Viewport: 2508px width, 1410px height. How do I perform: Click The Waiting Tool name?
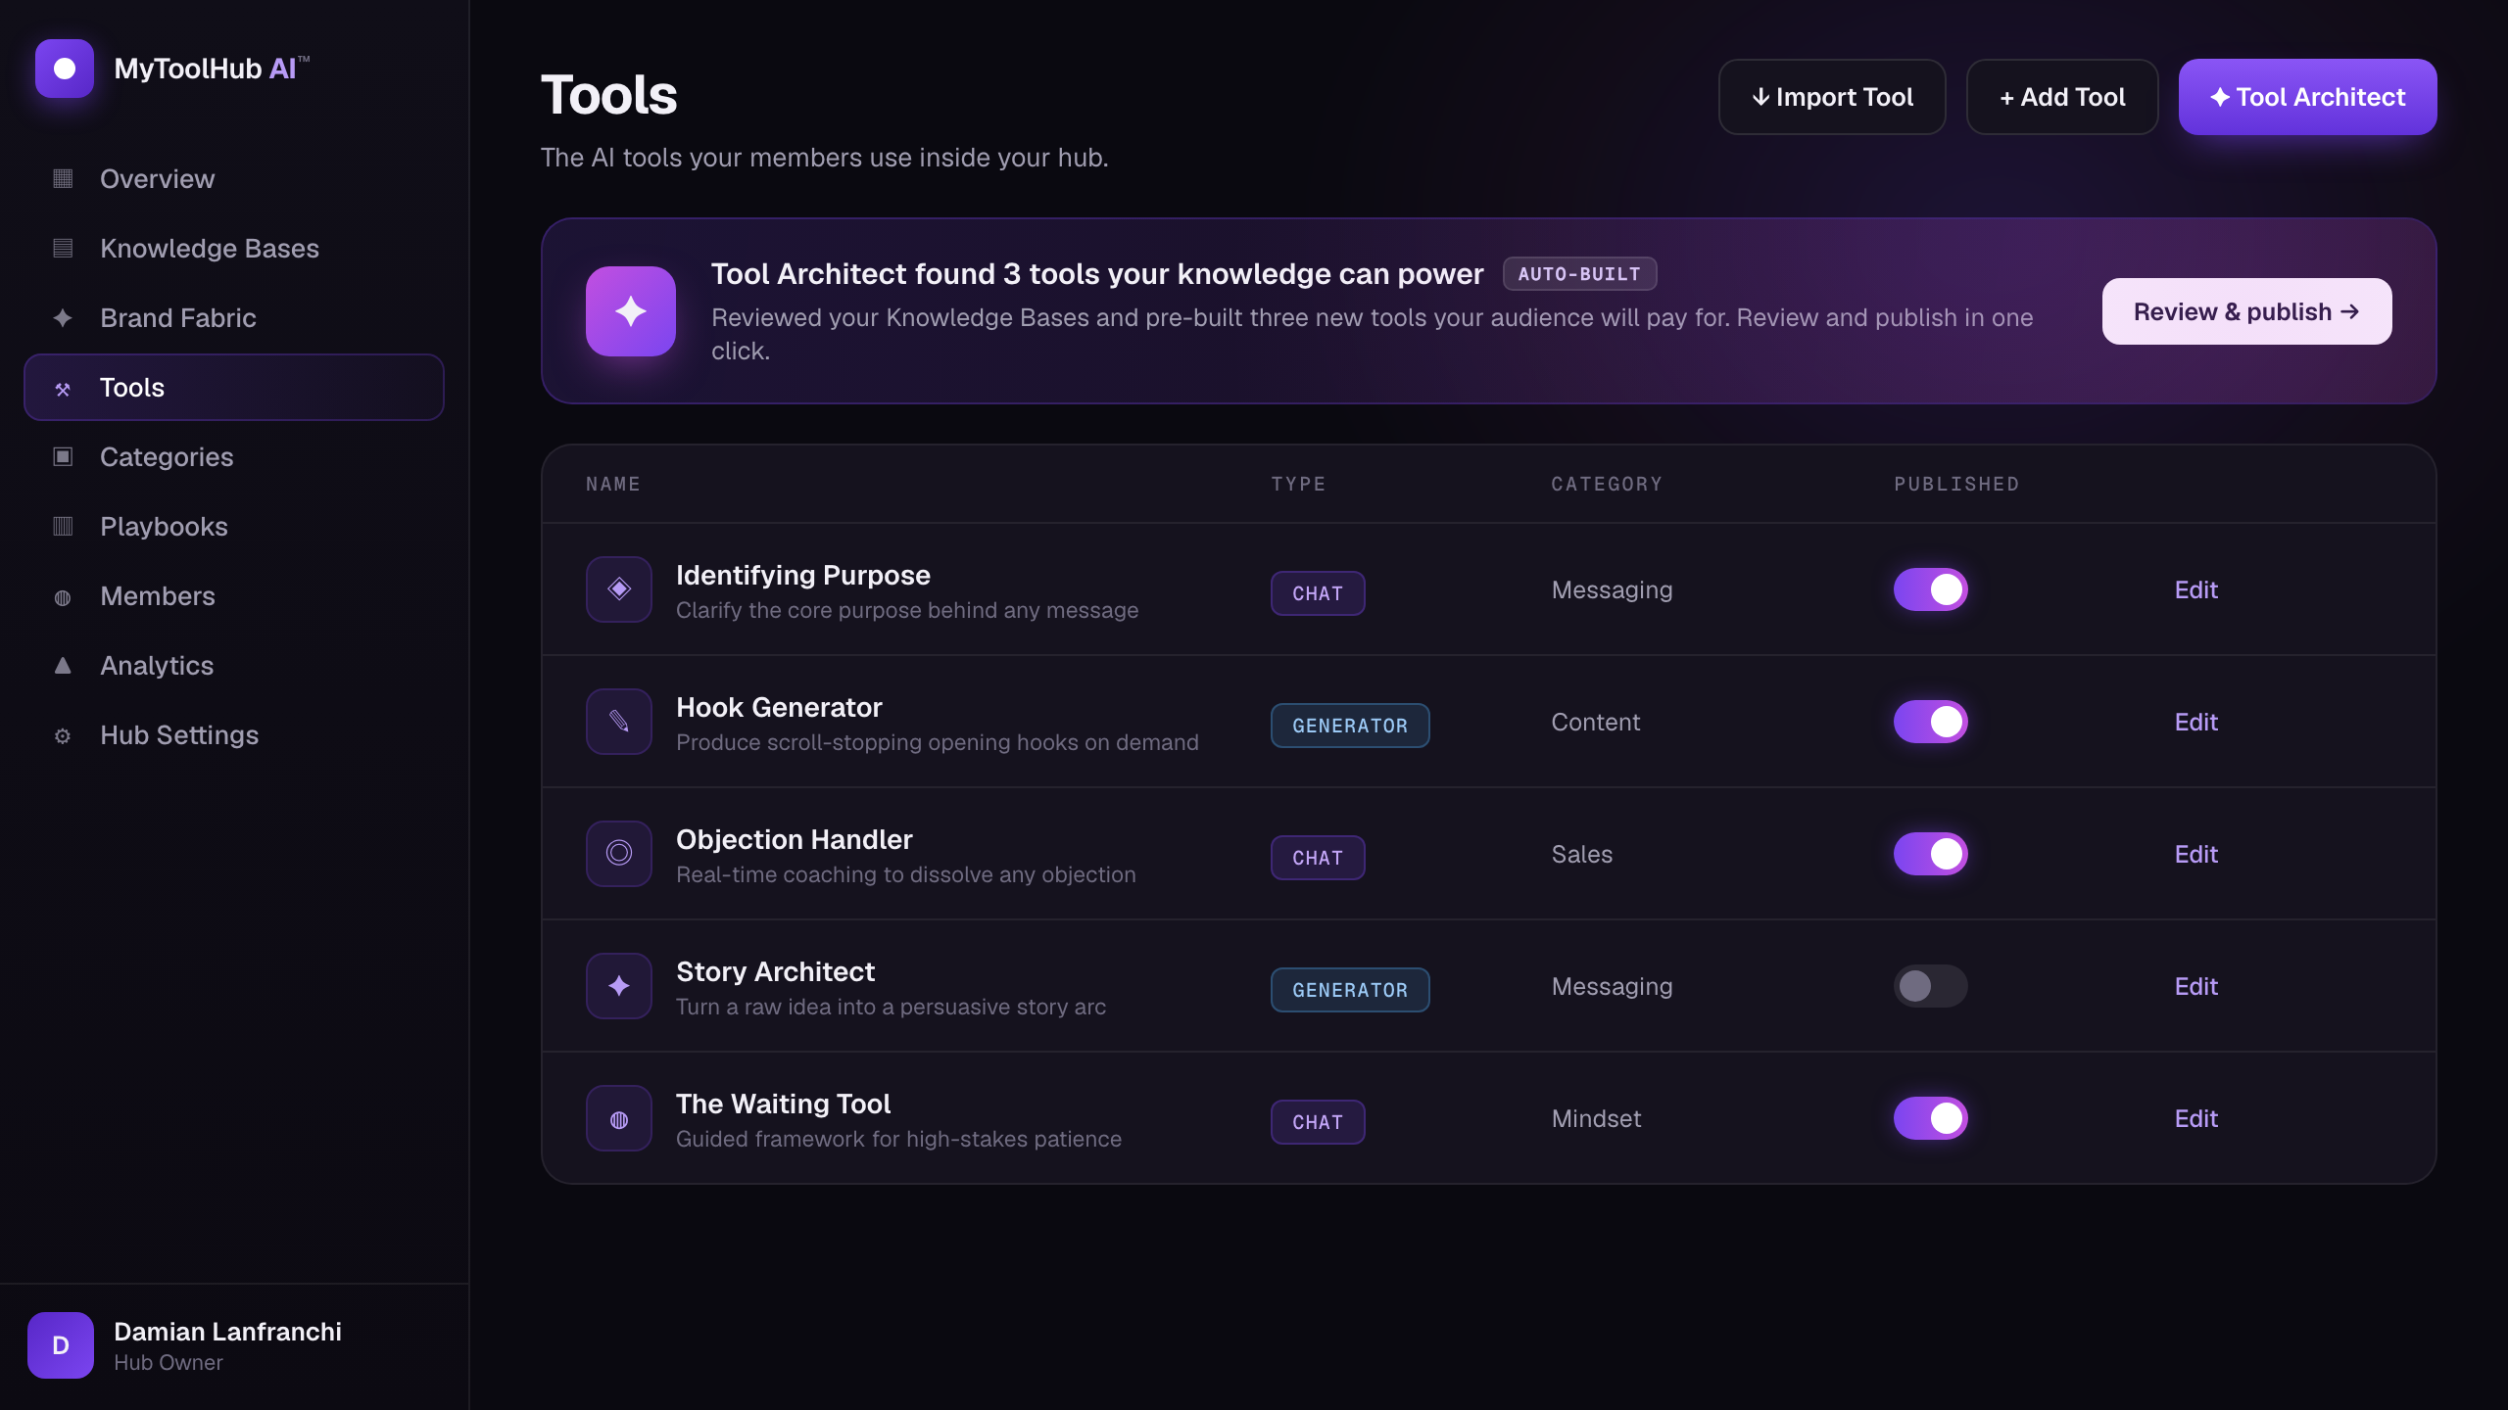point(783,1104)
